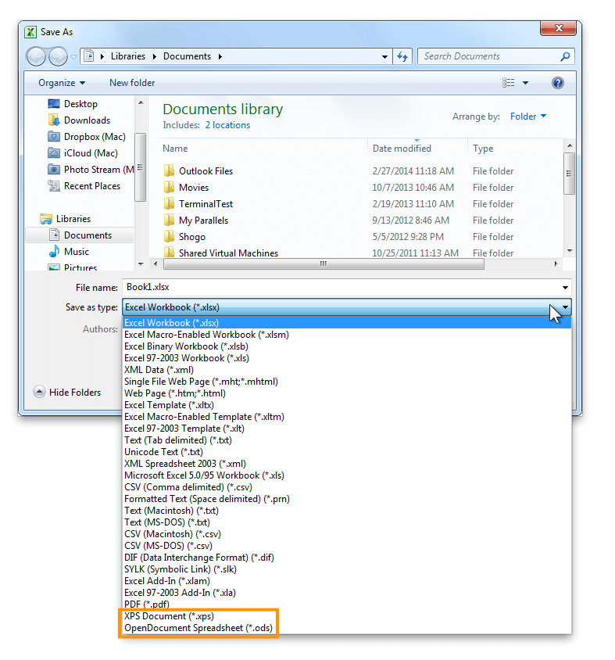615x660 pixels.
Task: Choose XML Data (*.xml) file type
Action: point(347,370)
